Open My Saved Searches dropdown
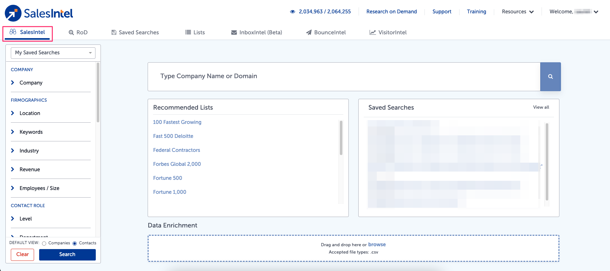 [53, 53]
